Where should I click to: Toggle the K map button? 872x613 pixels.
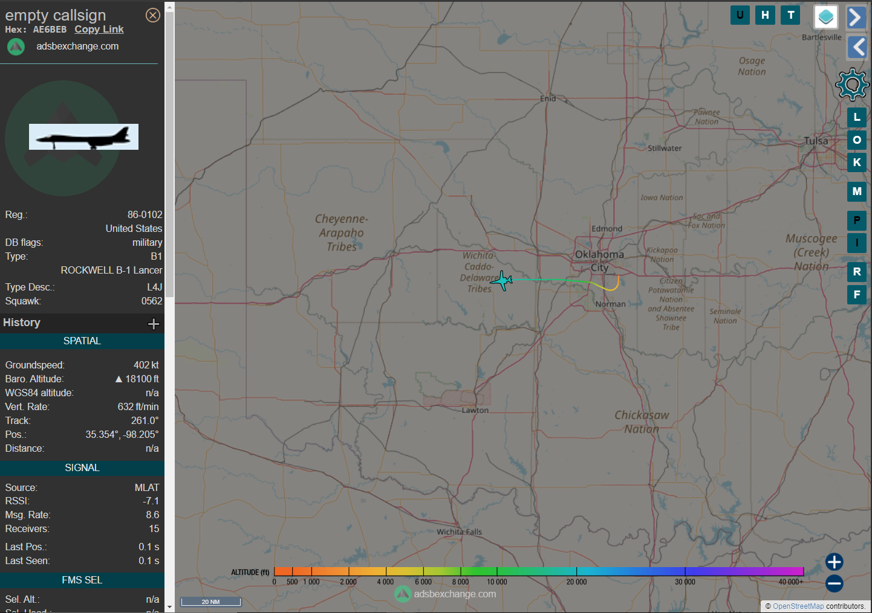pos(857,162)
